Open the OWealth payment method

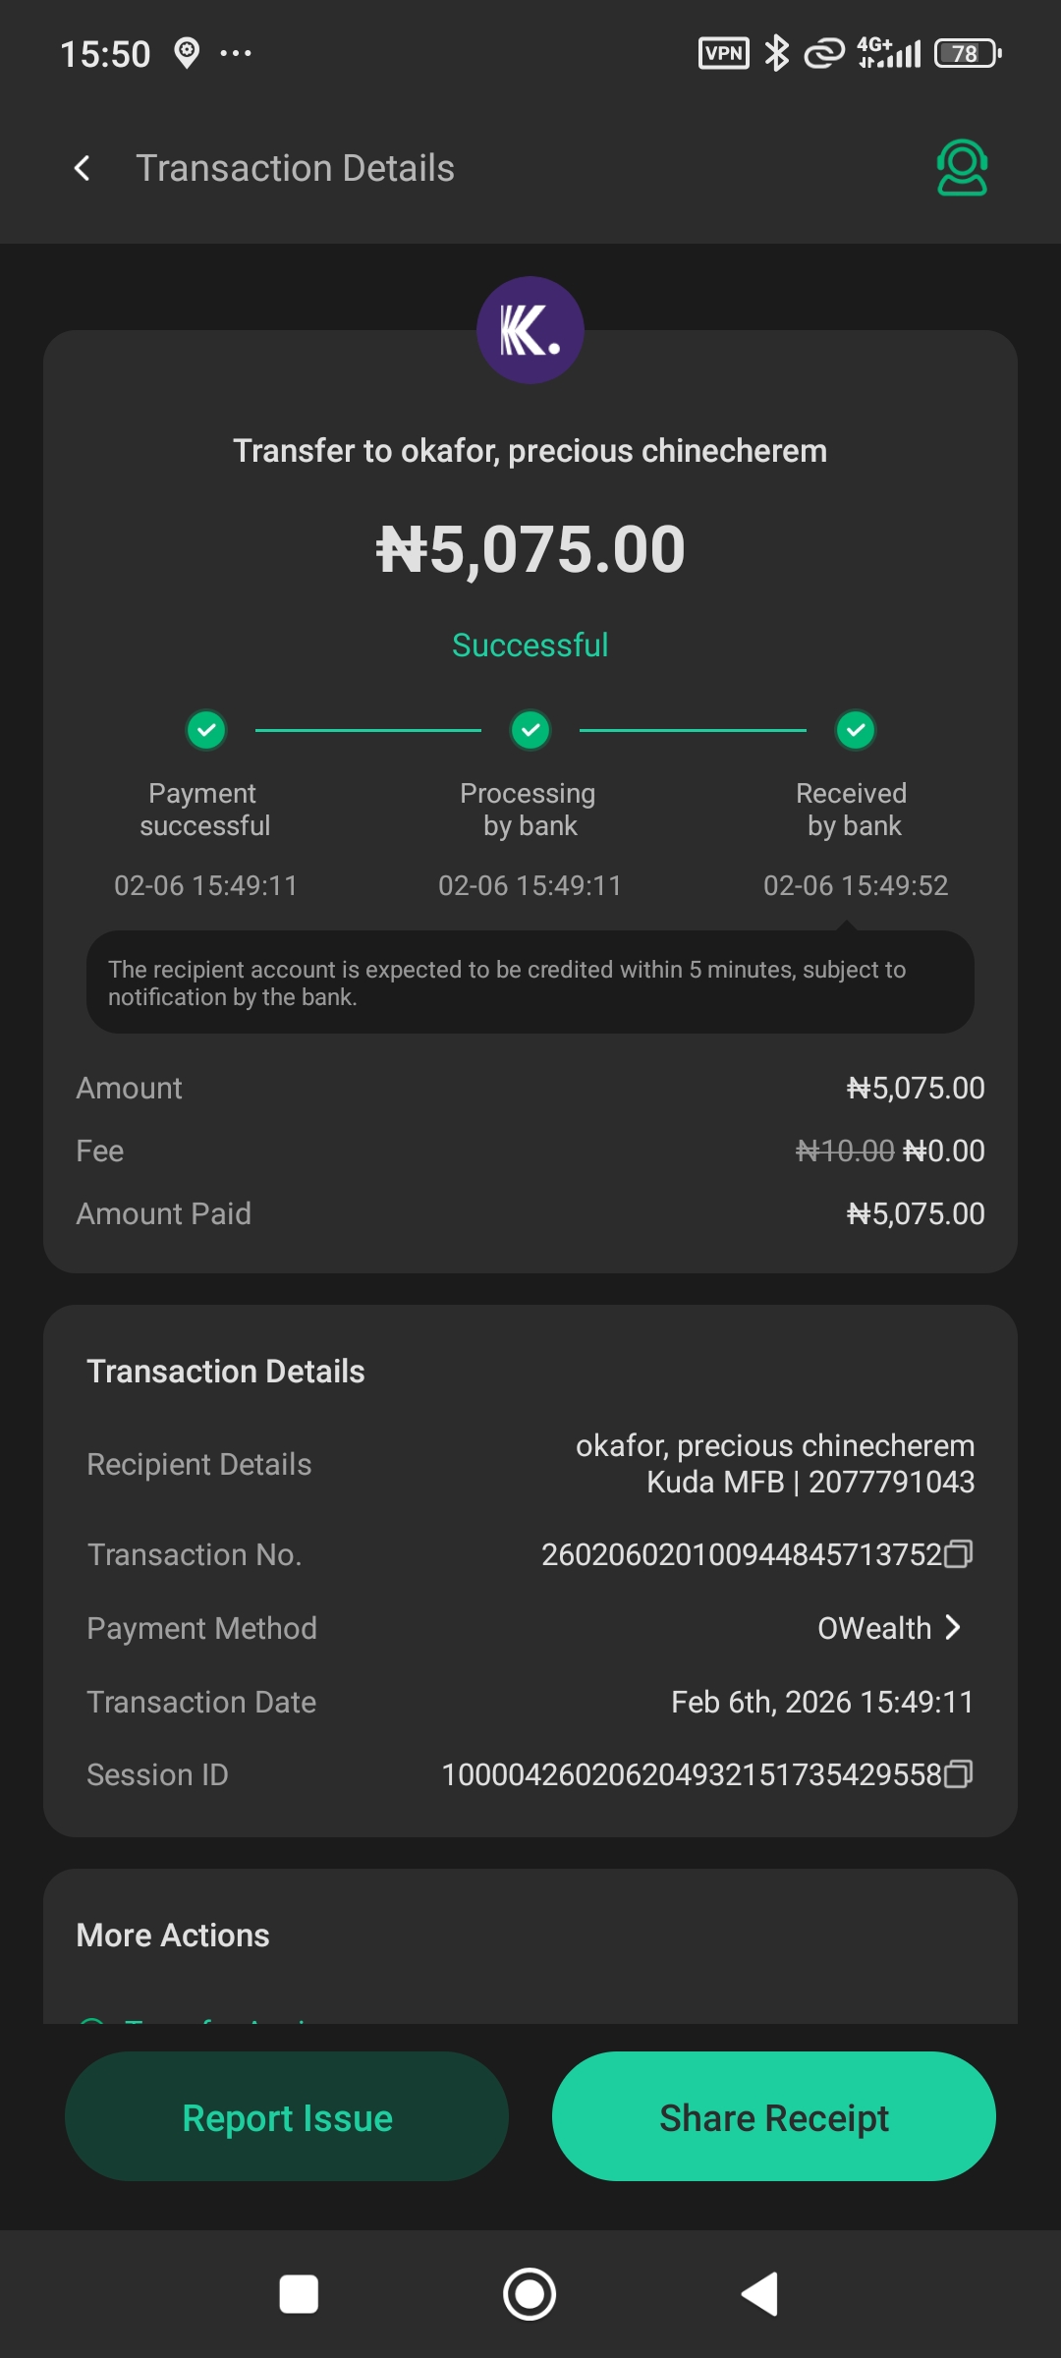pyautogui.click(x=874, y=1628)
